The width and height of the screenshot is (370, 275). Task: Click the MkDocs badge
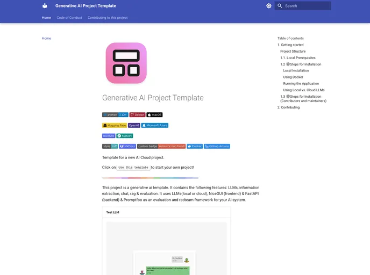tap(127, 146)
